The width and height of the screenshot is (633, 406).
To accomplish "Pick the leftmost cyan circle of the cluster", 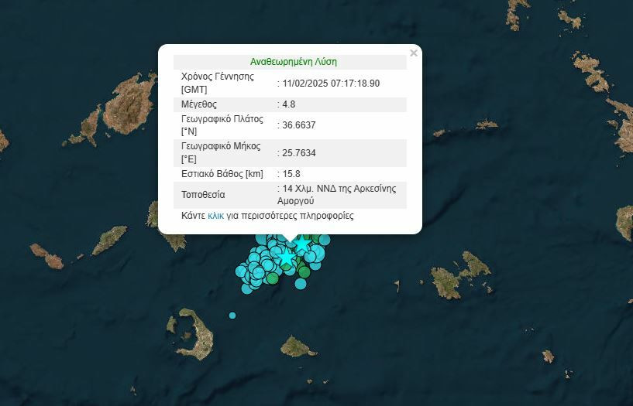I will tap(243, 271).
